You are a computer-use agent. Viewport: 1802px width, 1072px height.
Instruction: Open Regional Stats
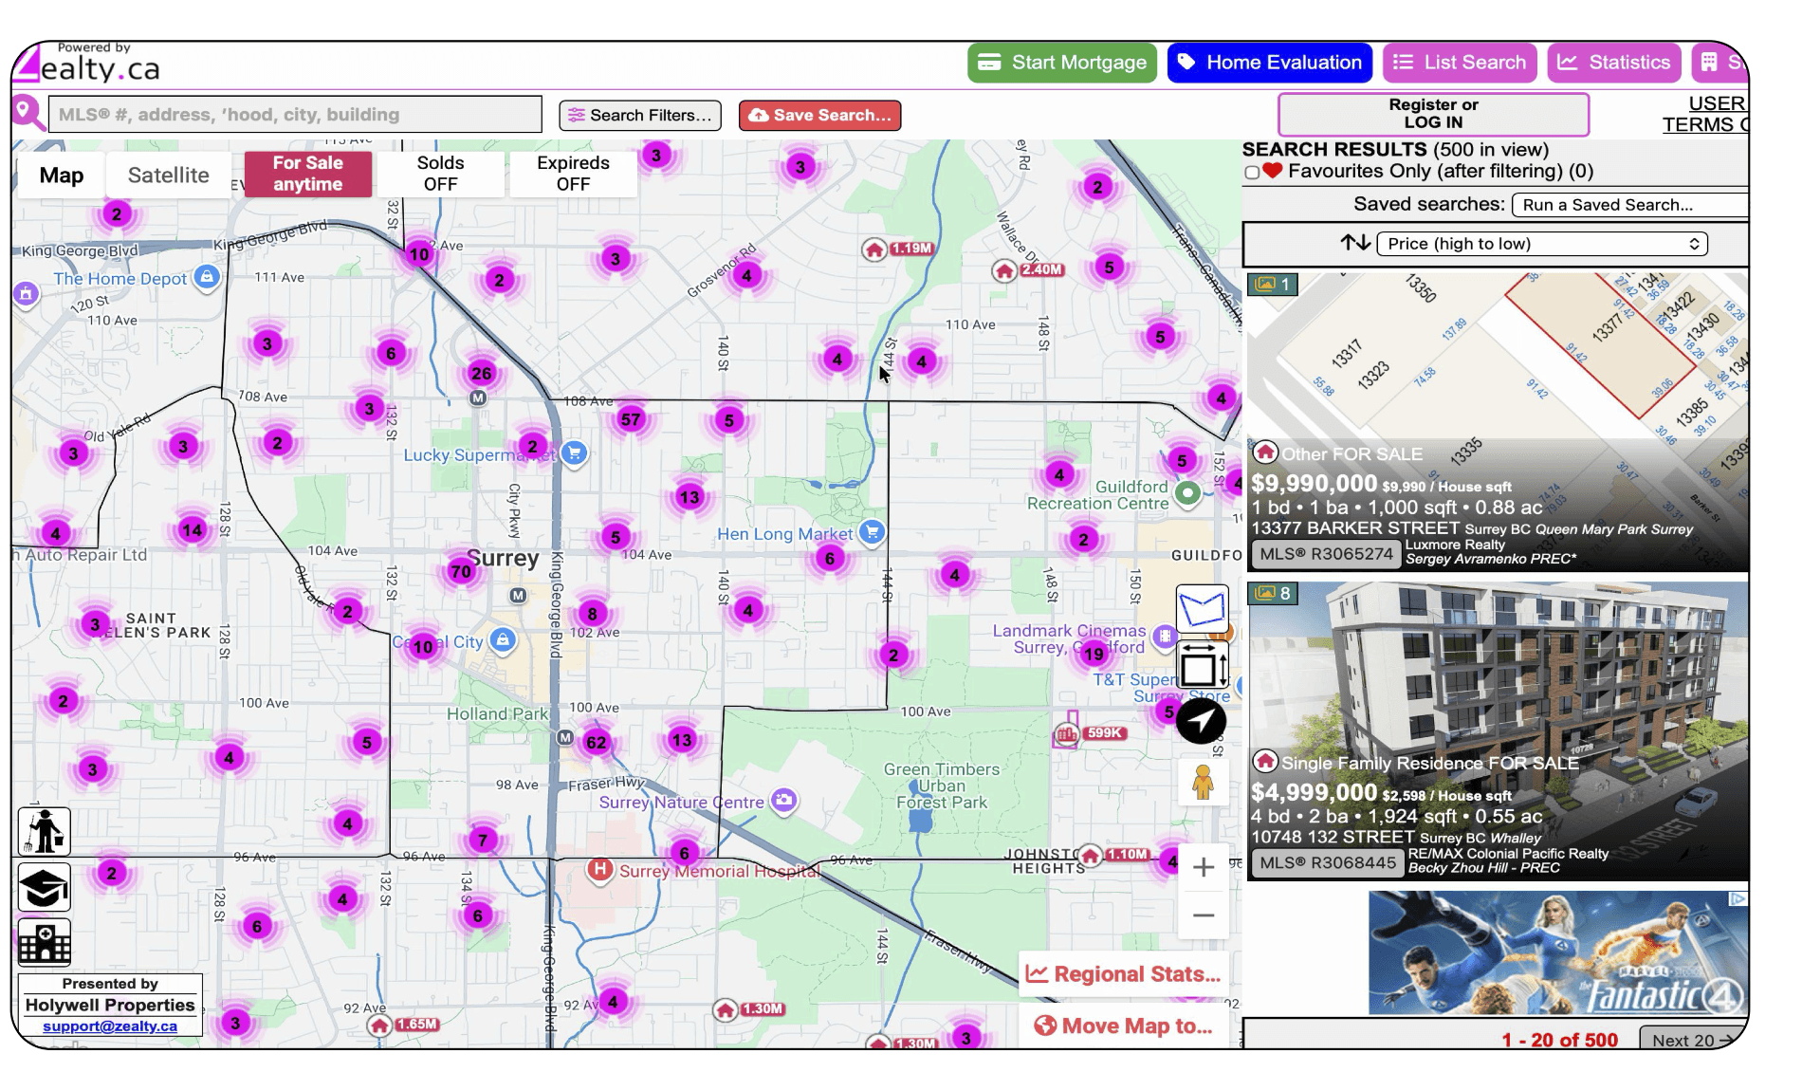(1125, 974)
